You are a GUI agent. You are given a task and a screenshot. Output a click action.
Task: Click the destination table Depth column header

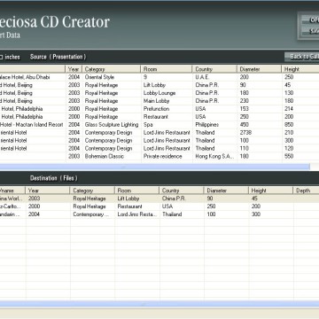coord(307,191)
